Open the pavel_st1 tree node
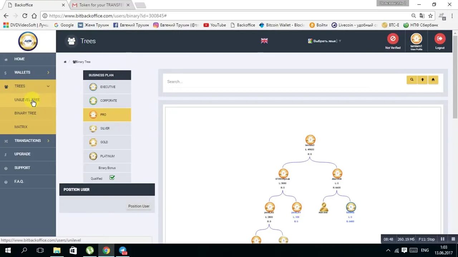The image size is (458, 257). pyautogui.click(x=296, y=207)
